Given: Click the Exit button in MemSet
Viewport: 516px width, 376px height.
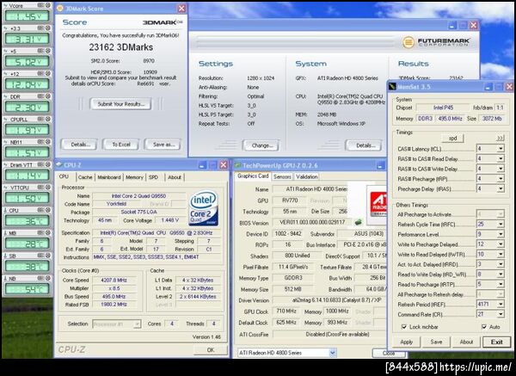Looking at the screenshot, I should coord(496,342).
